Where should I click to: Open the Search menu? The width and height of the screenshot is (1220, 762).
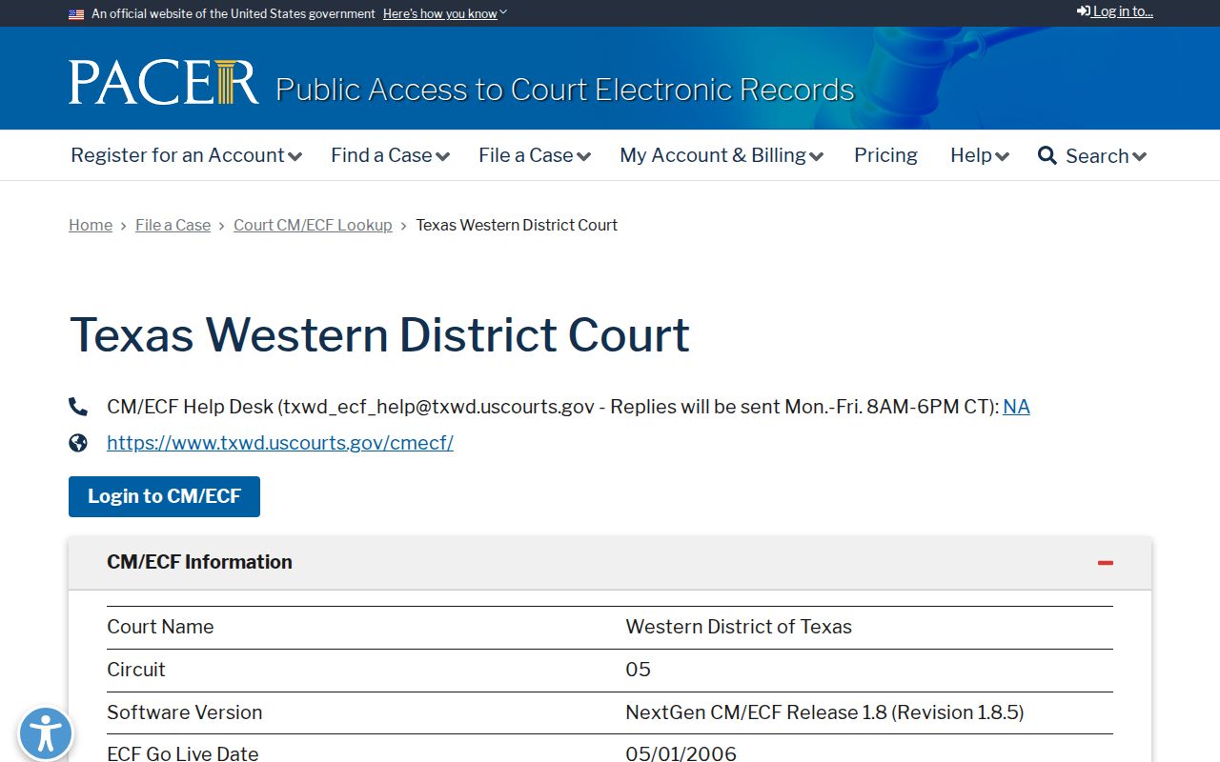[1092, 155]
